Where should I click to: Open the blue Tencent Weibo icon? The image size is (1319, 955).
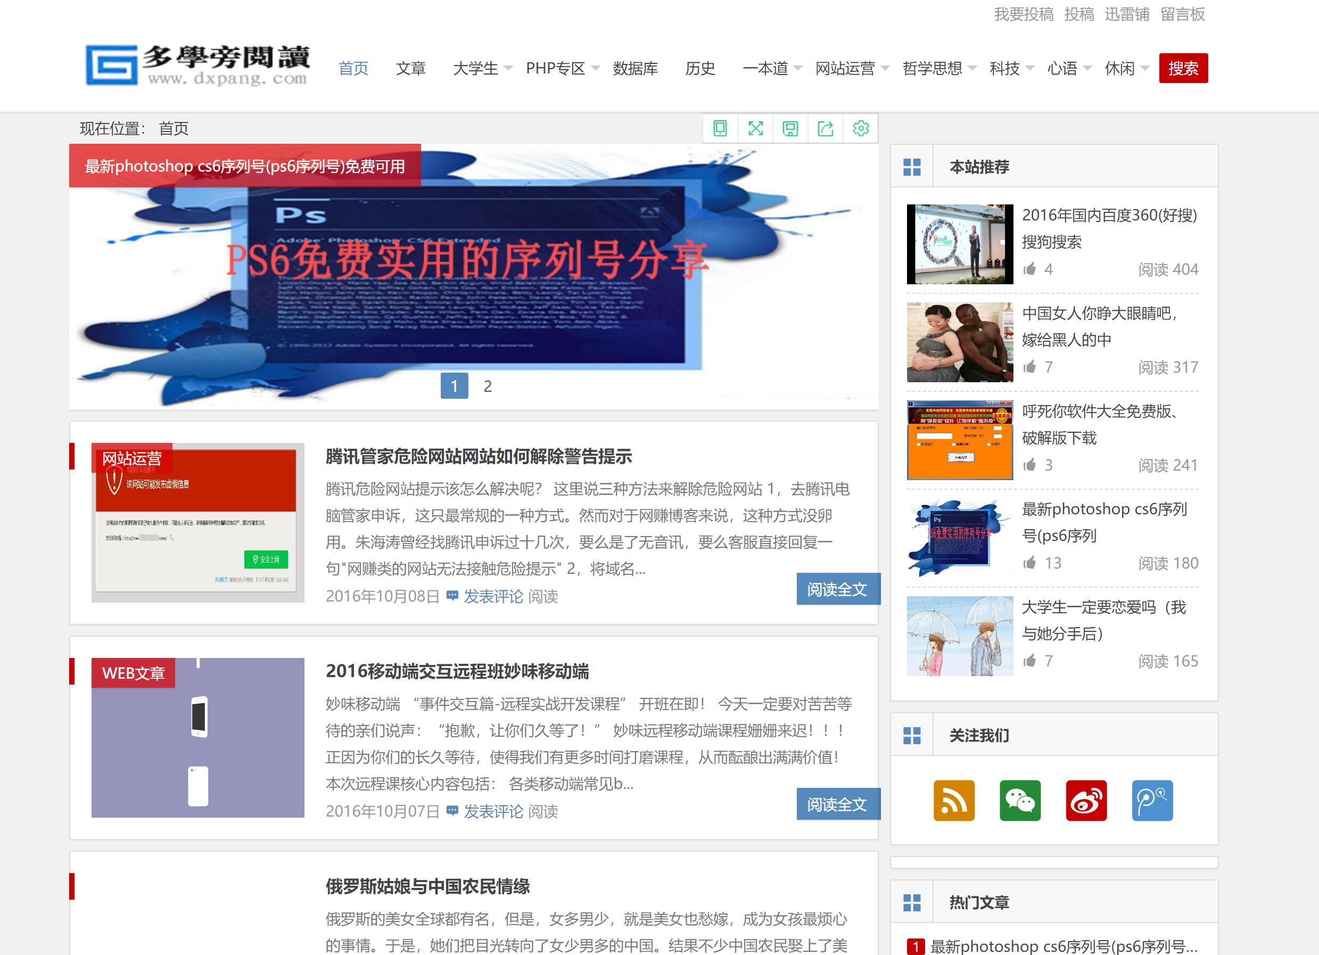click(1152, 800)
